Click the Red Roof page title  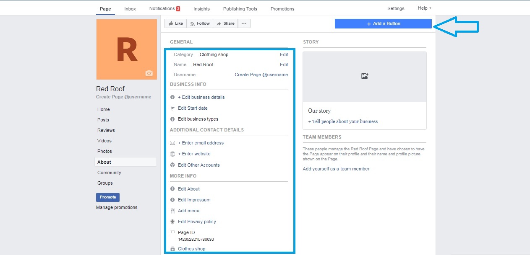point(110,89)
